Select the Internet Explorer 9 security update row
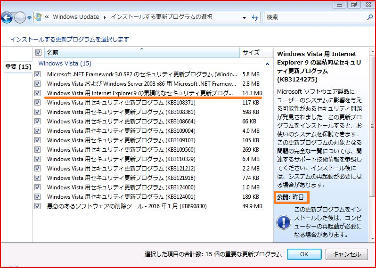The image size is (376, 268). (153, 93)
